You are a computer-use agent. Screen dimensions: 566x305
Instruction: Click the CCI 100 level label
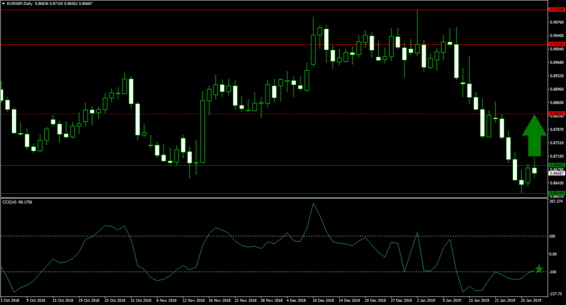553,236
